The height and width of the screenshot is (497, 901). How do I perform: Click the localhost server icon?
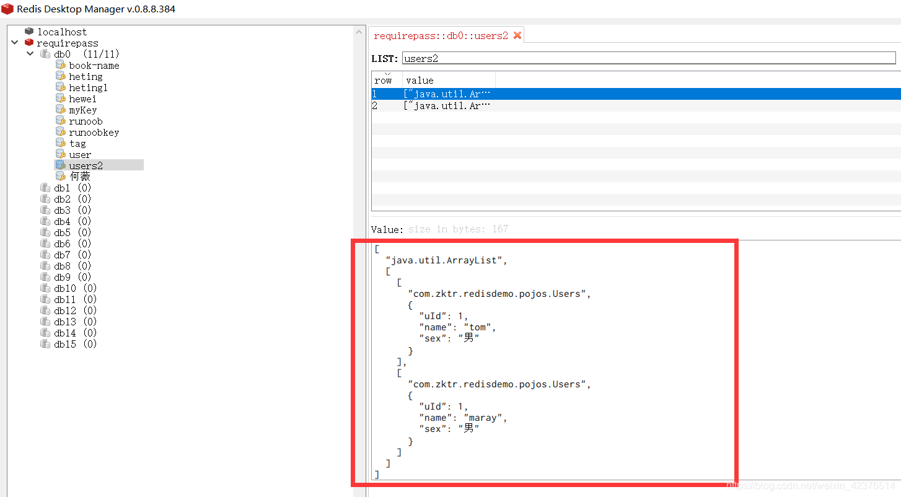[29, 32]
